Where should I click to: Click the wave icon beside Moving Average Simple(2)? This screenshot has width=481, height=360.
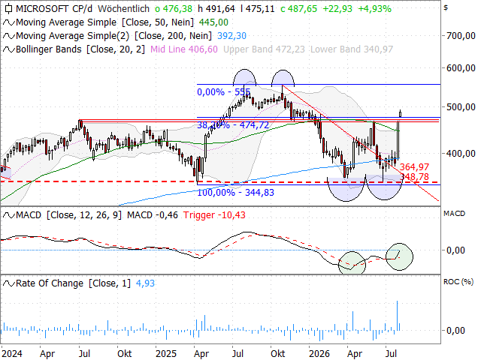click(x=8, y=36)
